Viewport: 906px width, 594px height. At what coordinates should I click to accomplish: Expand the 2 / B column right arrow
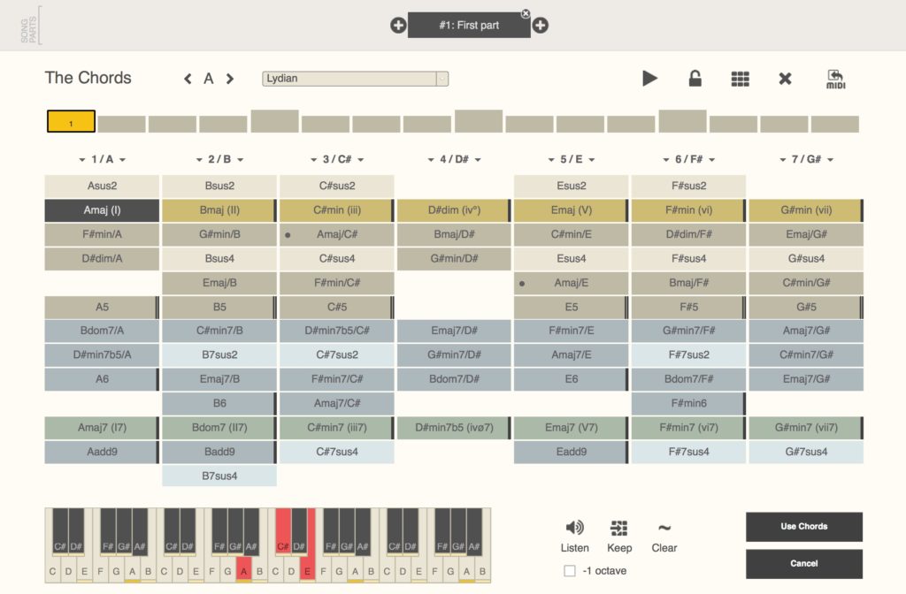[240, 160]
